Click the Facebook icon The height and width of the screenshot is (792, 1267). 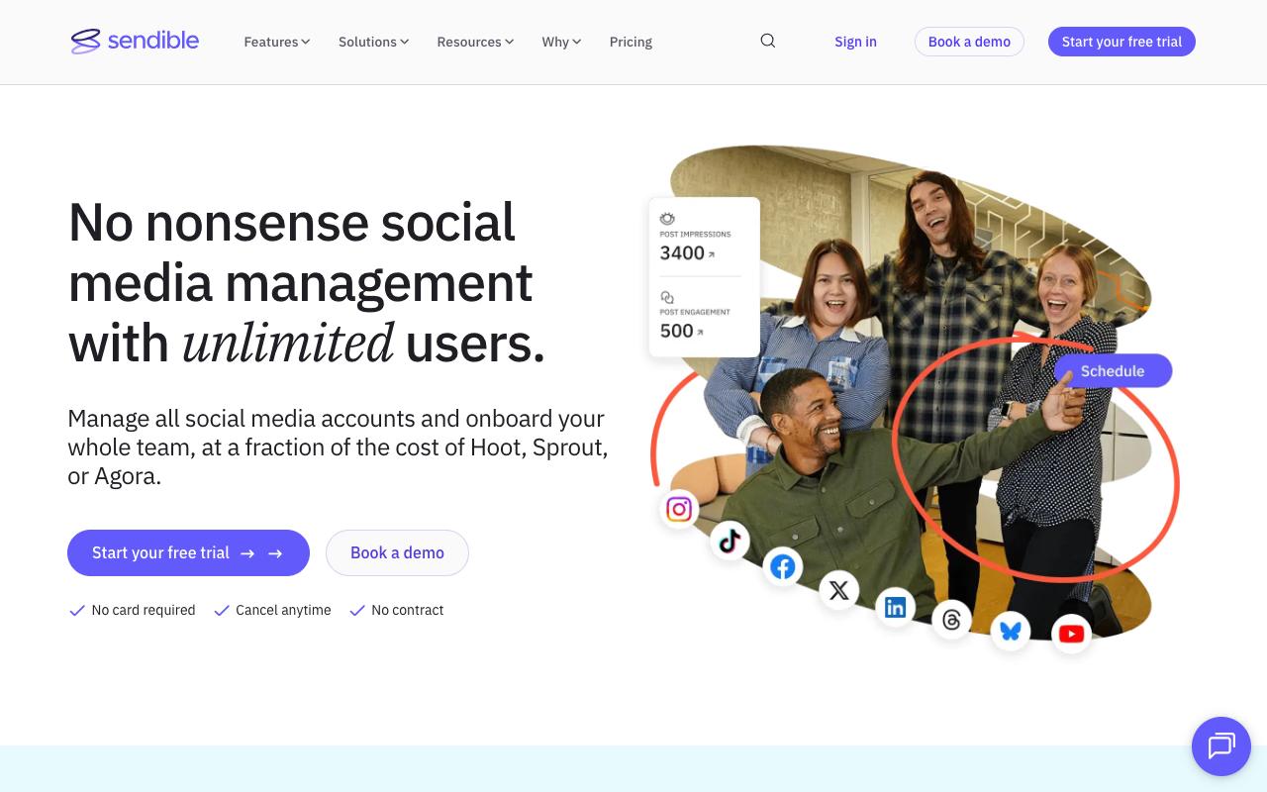[783, 566]
